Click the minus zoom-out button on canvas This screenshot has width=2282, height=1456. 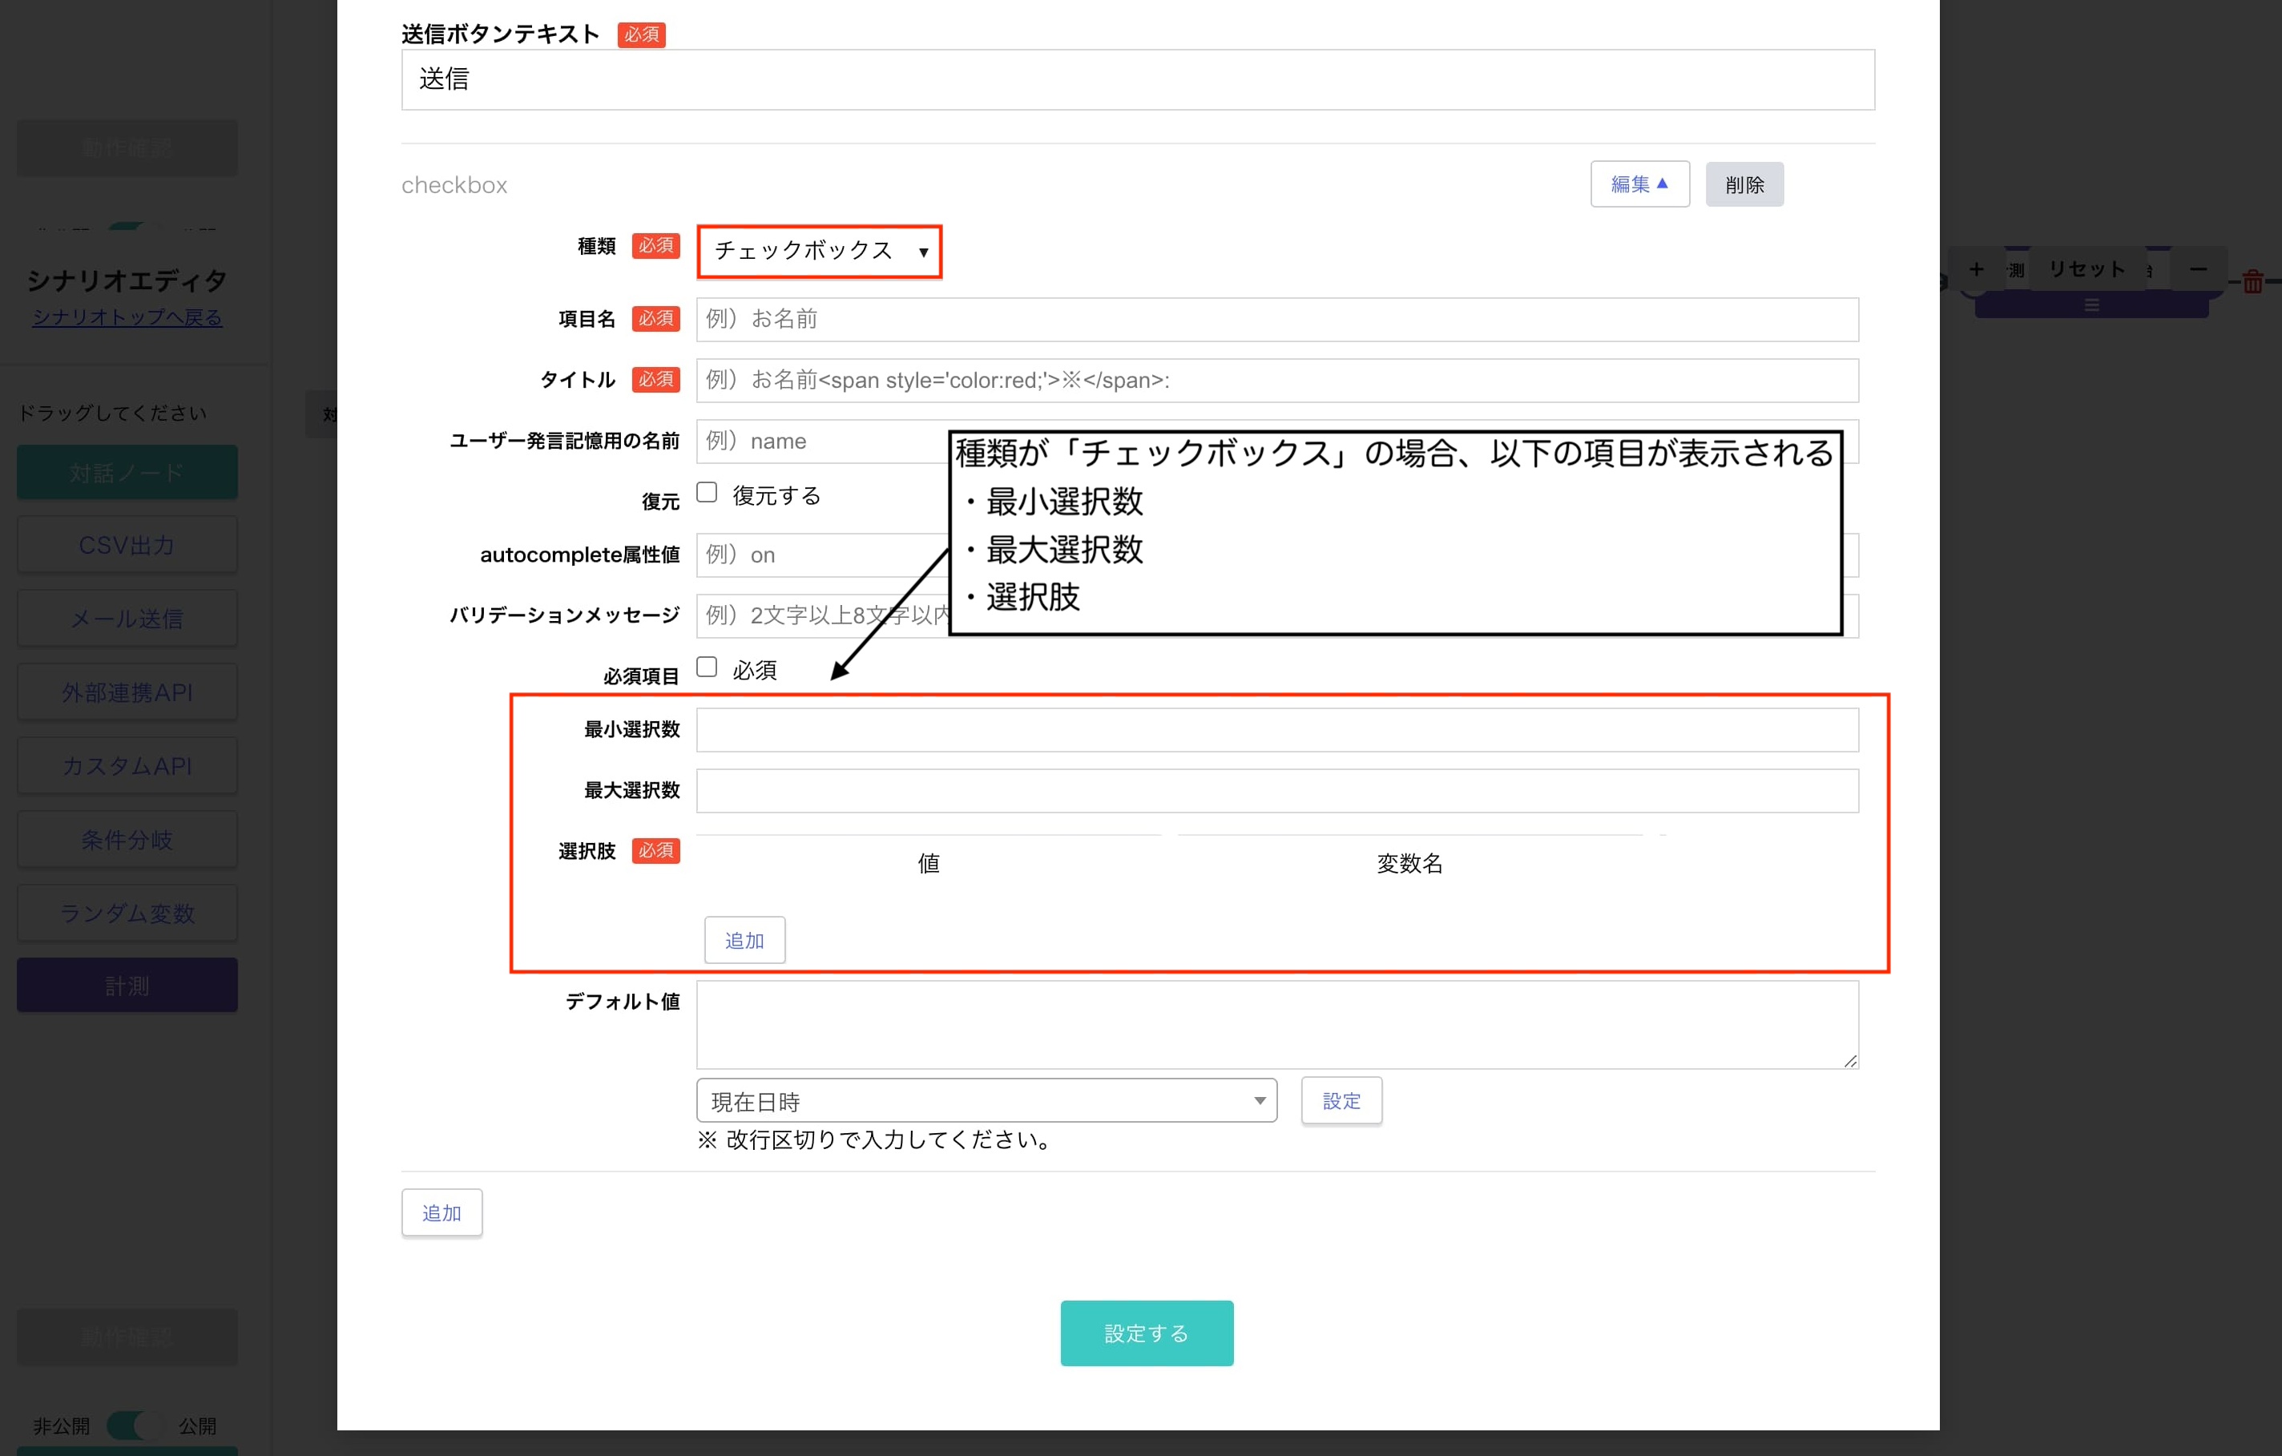point(2198,269)
